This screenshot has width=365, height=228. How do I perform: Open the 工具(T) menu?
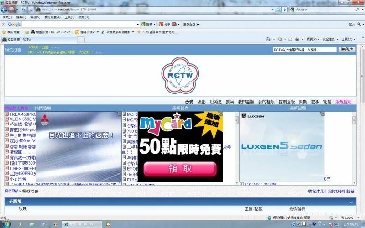coord(69,17)
